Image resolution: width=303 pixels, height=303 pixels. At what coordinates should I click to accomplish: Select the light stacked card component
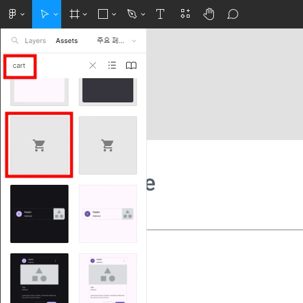108,278
